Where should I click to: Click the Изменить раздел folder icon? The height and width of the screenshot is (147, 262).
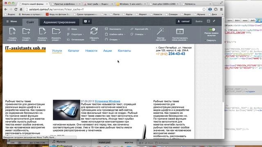(x=56, y=31)
